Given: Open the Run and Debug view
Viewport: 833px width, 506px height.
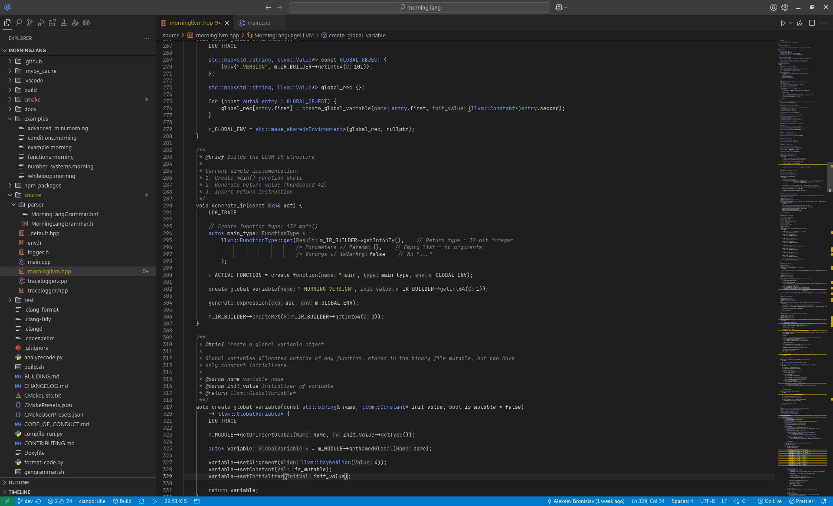Looking at the screenshot, I should (x=41, y=23).
